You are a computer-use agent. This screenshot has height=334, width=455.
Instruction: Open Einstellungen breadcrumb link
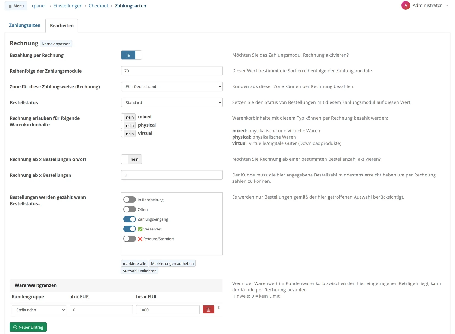click(x=68, y=6)
